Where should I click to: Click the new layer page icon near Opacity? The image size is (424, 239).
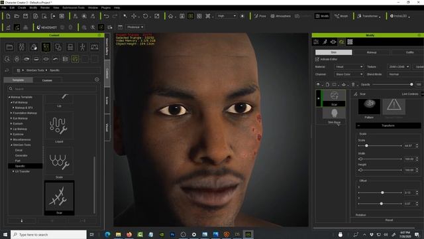coord(327,85)
